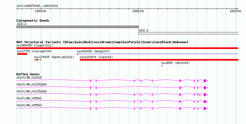
Task: Click the GULP1|NR_045563 transcript label
Action: [x=29, y=105]
